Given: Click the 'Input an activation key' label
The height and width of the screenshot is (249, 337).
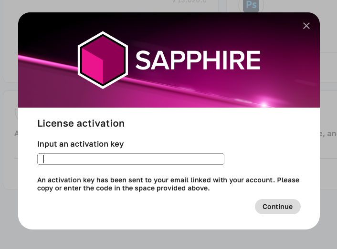Looking at the screenshot, I should click(80, 144).
